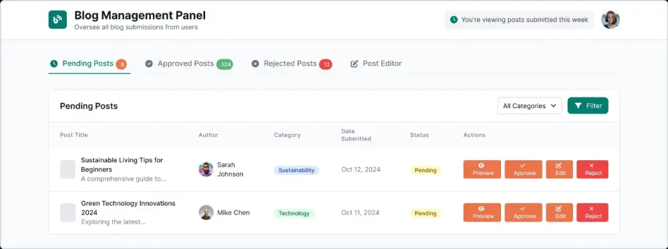The height and width of the screenshot is (249, 668).
Task: Click the Mike Chen author name
Action: pos(233,212)
